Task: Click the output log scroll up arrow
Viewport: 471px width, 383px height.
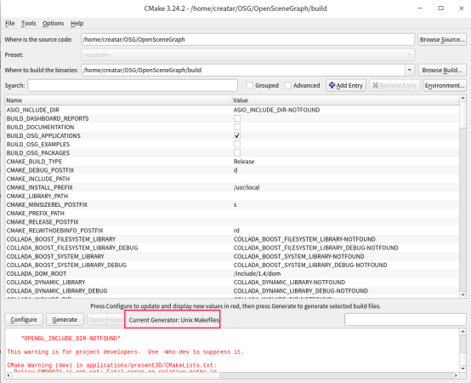Action: (x=462, y=332)
